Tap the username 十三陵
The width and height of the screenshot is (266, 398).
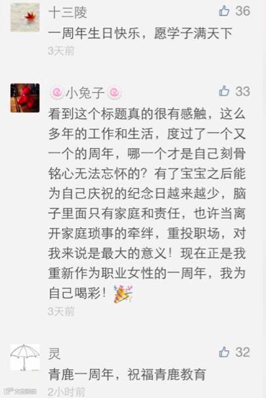tap(68, 12)
